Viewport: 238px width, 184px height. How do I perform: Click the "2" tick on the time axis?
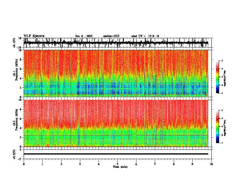click(x=61, y=164)
